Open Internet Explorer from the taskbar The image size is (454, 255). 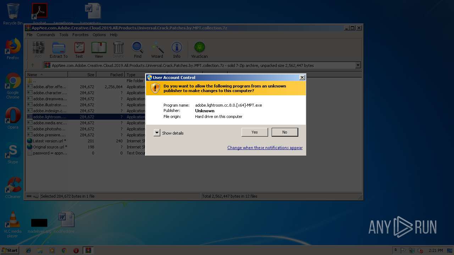click(x=28, y=250)
